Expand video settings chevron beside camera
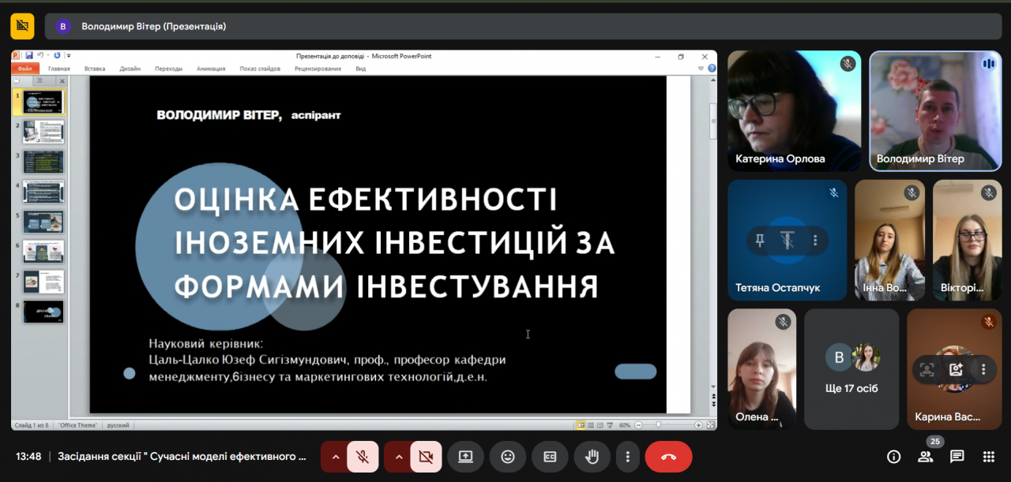The image size is (1011, 482). coord(399,457)
